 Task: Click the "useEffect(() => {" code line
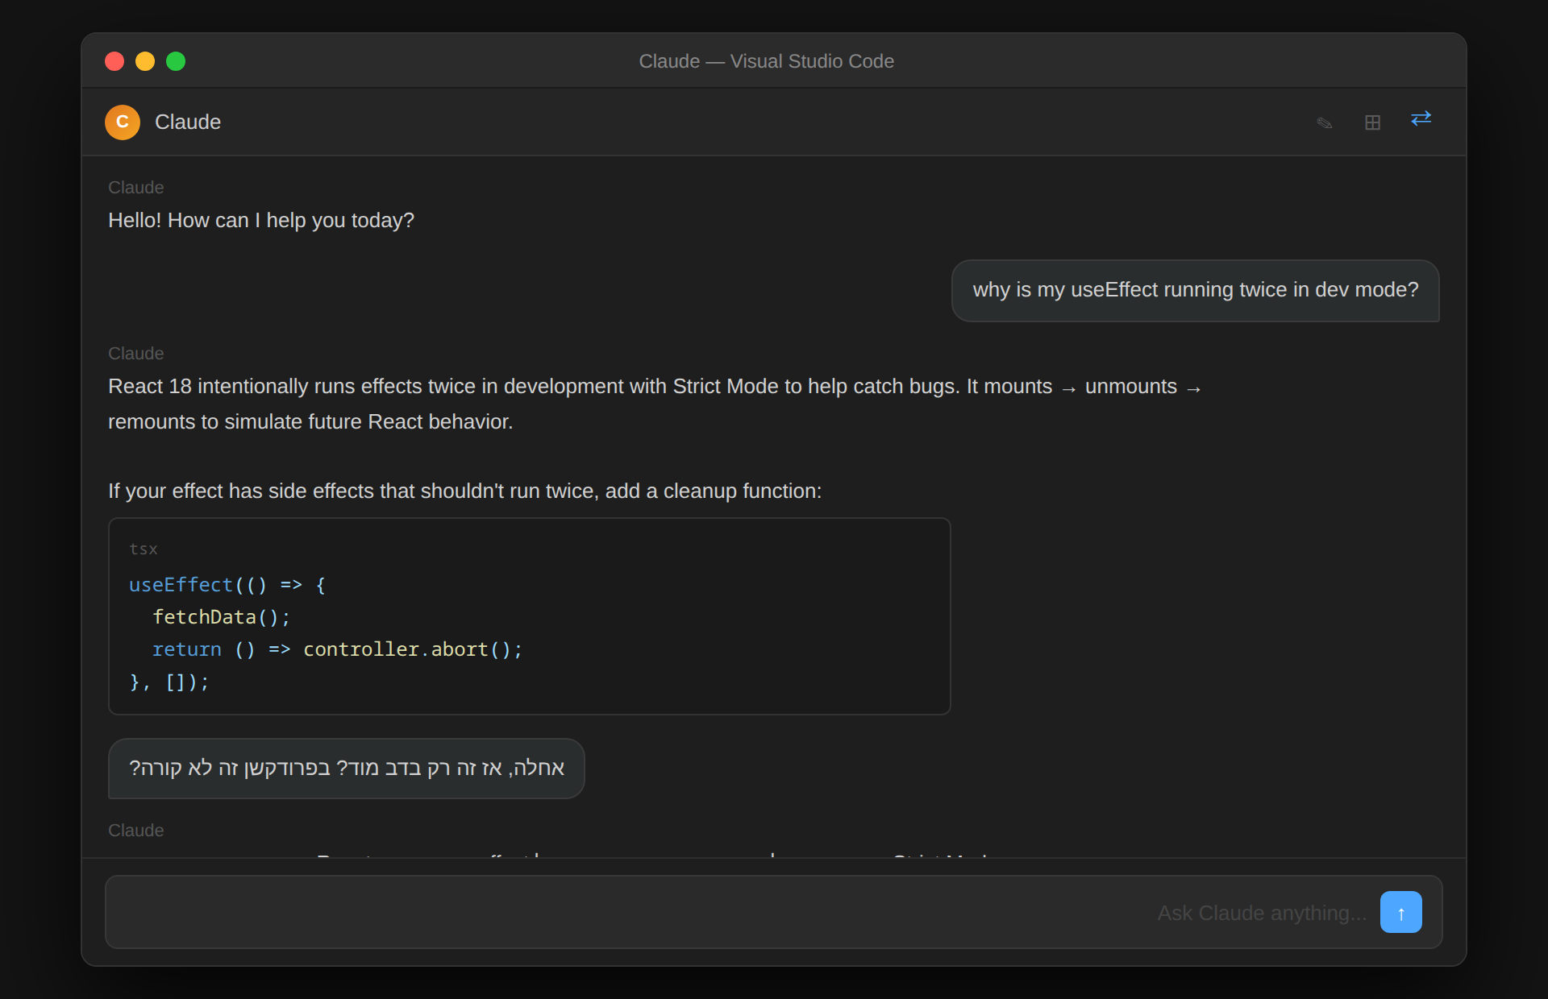(x=227, y=585)
